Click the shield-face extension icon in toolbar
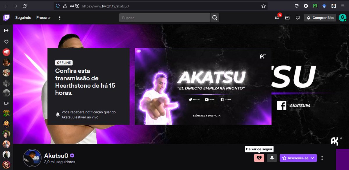Image resolution: width=349 pixels, height=170 pixels. 334,6
